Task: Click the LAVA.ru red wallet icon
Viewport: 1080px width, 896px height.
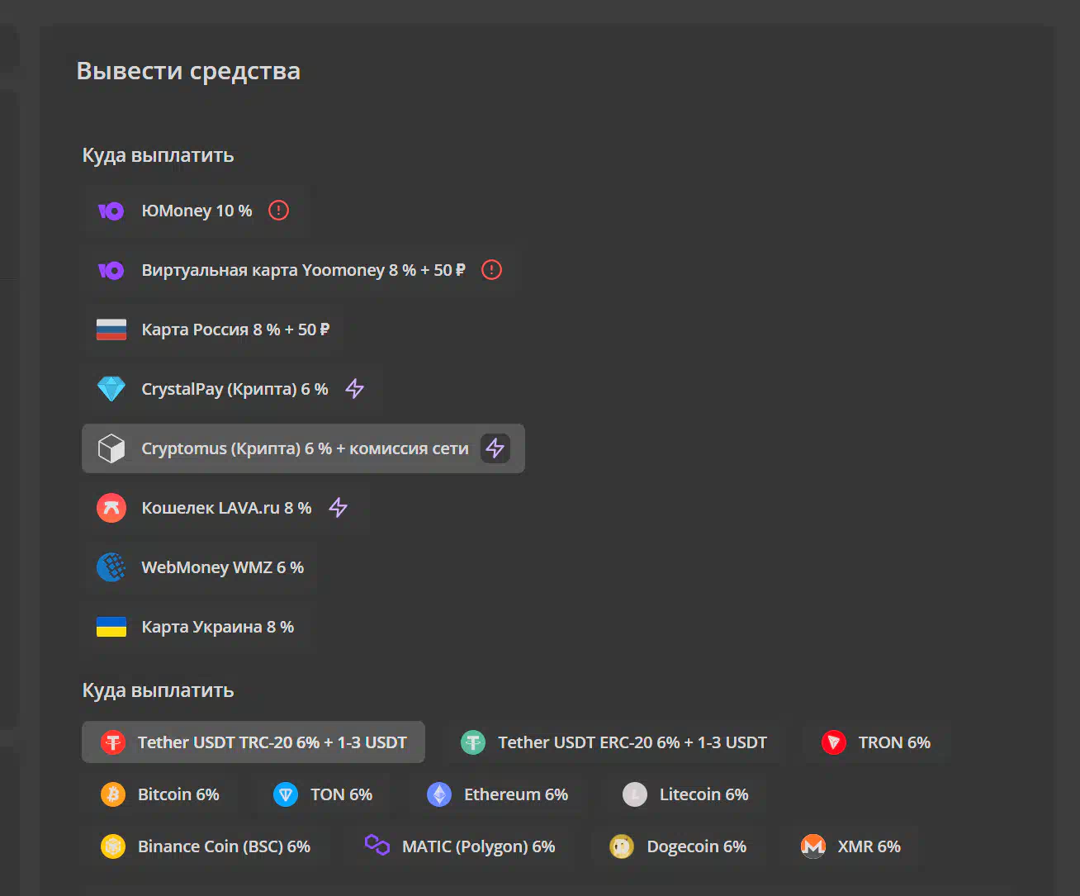Action: pyautogui.click(x=111, y=508)
